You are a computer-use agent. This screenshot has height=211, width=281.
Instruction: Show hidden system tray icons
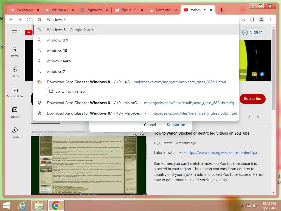(242, 206)
